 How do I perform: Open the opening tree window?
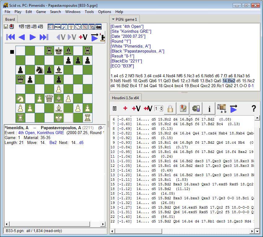pyautogui.click(x=71, y=27)
